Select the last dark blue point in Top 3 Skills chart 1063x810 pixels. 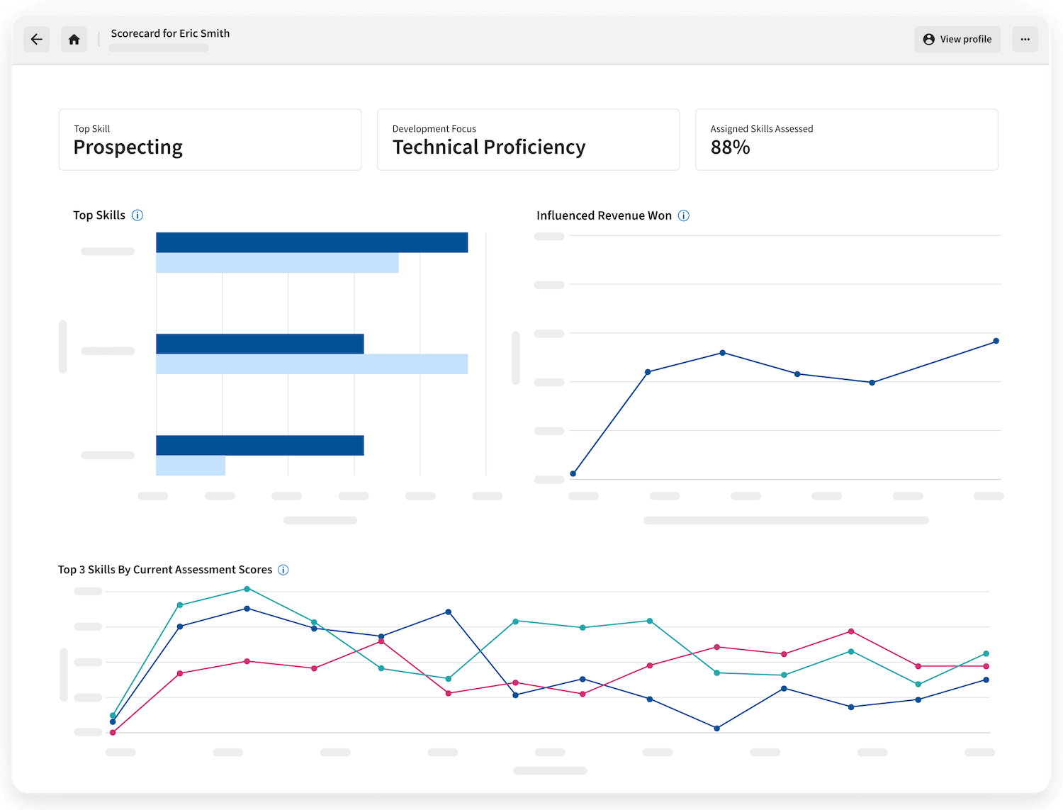986,680
